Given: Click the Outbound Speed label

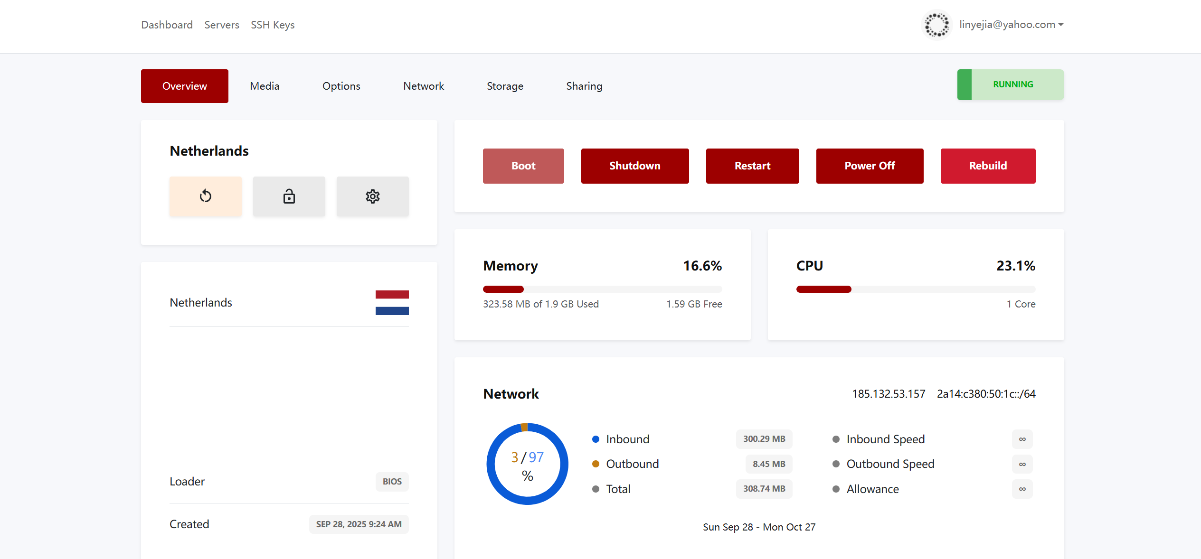Looking at the screenshot, I should coord(890,464).
